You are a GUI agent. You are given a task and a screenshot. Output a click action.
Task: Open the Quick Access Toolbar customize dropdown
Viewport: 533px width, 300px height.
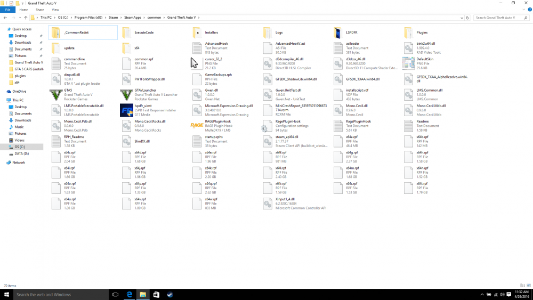point(22,3)
